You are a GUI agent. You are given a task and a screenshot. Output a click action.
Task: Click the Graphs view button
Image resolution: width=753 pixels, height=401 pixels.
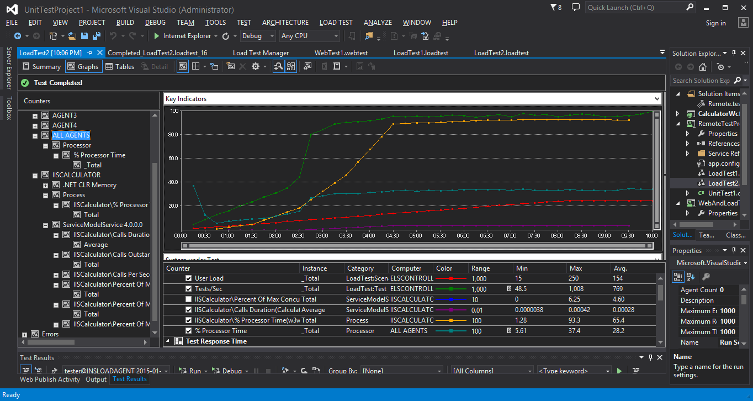coord(83,66)
